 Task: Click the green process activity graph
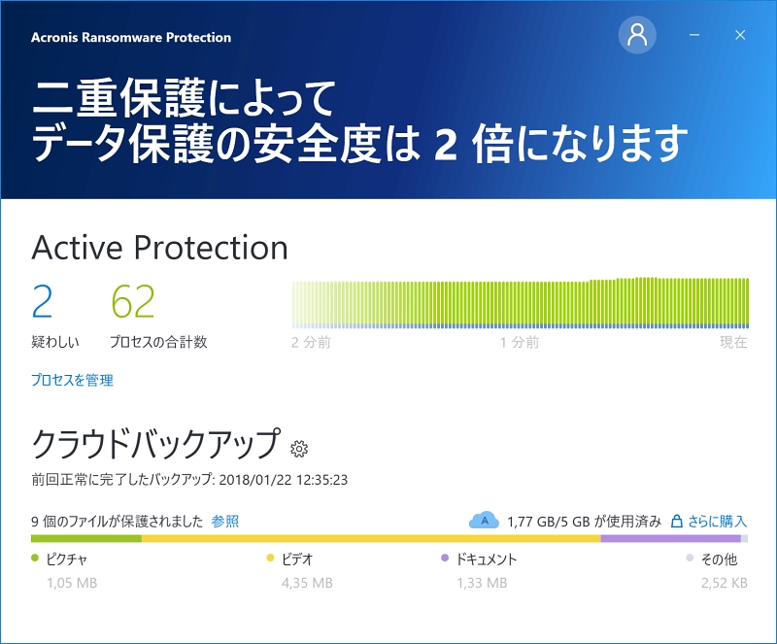(521, 303)
